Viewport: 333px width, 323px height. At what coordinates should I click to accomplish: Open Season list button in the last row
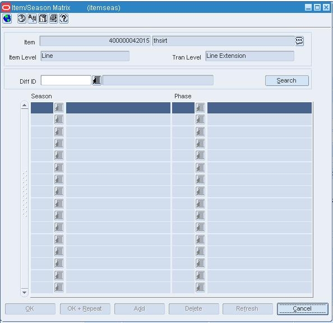point(59,288)
